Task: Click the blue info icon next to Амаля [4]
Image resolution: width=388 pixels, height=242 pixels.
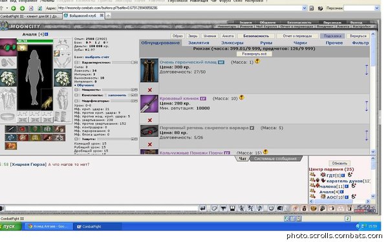Action: click(47, 34)
